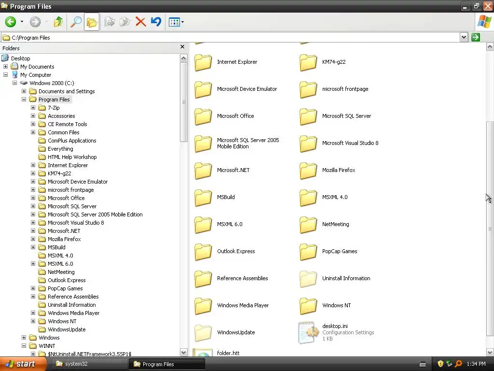Open the Views button menu
This screenshot has height=371, width=494.
coord(176,22)
